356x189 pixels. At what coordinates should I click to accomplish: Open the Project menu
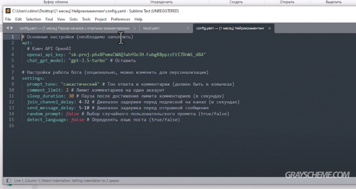[x=101, y=19]
